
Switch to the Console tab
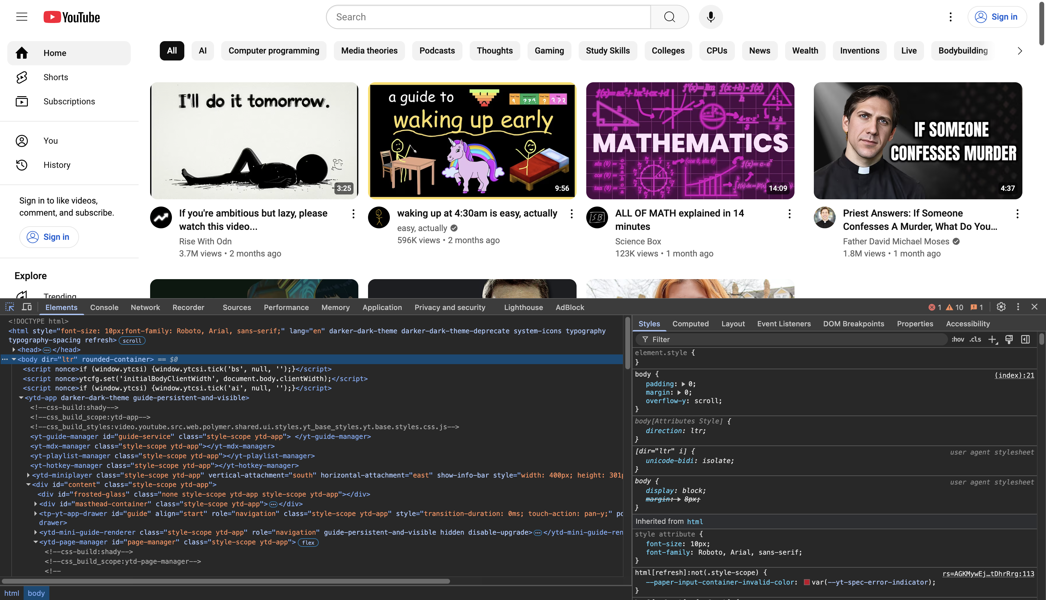tap(104, 308)
